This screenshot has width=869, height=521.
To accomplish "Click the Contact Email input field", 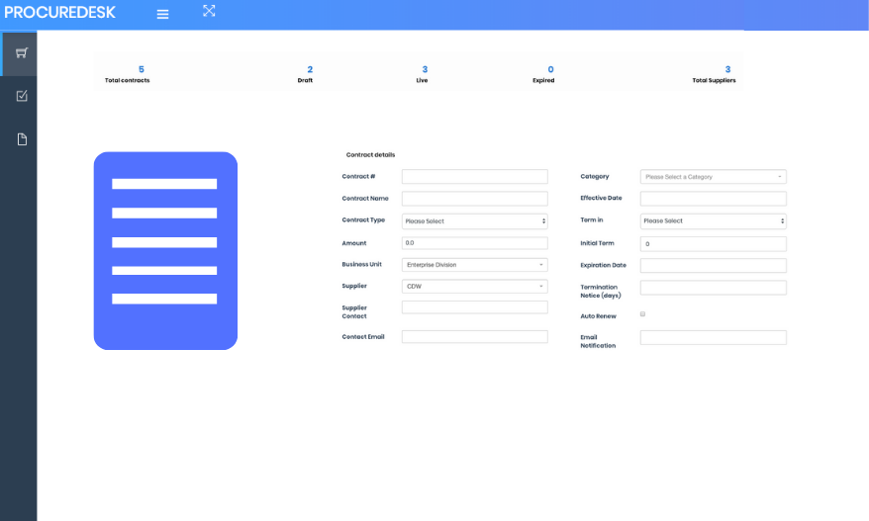I will (475, 337).
